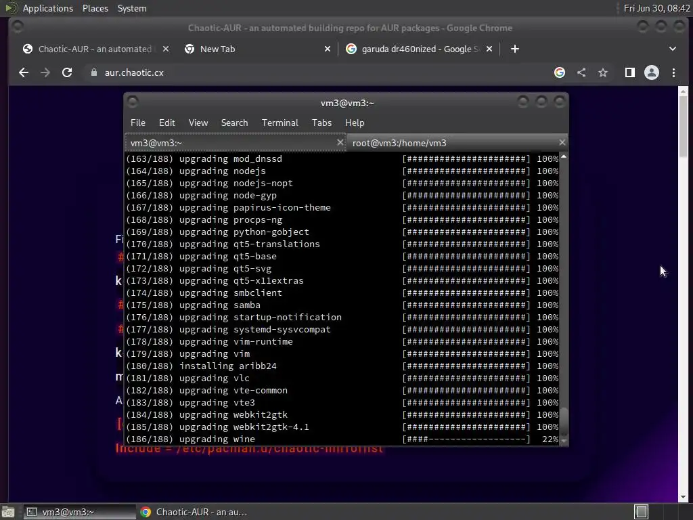Go back in Chrome navigation

(24, 72)
